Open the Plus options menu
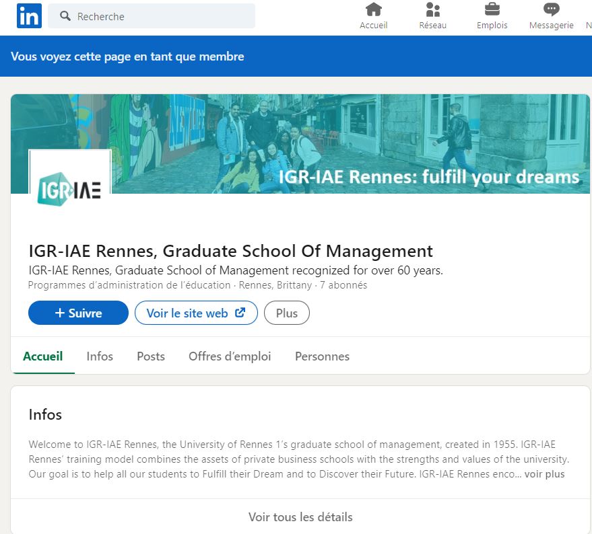 287,313
